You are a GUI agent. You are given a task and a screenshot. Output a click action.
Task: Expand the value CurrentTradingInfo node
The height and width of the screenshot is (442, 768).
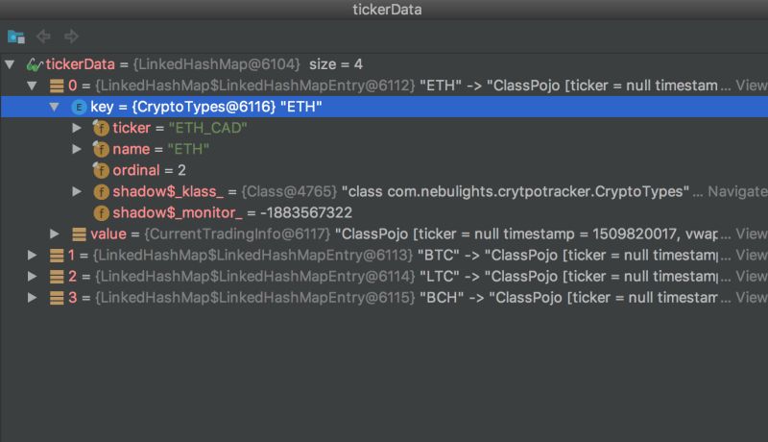point(55,233)
